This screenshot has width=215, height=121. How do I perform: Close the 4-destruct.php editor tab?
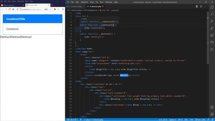point(103,6)
